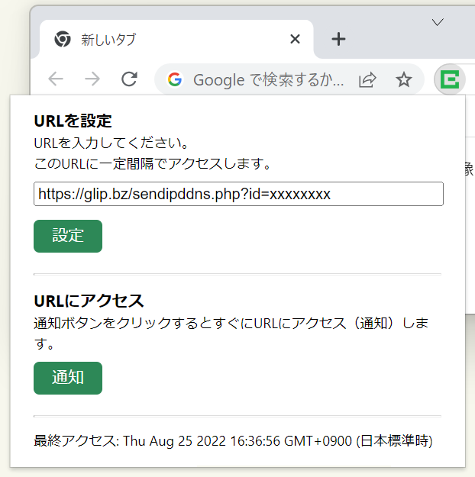475x477 pixels.
Task: Select the 新しいタブ tab
Action: [176, 39]
